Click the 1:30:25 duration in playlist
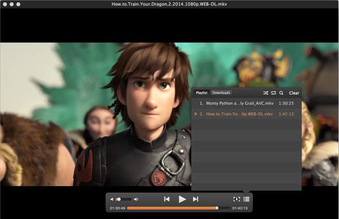Viewport: 339px width, 219px height. [x=286, y=104]
